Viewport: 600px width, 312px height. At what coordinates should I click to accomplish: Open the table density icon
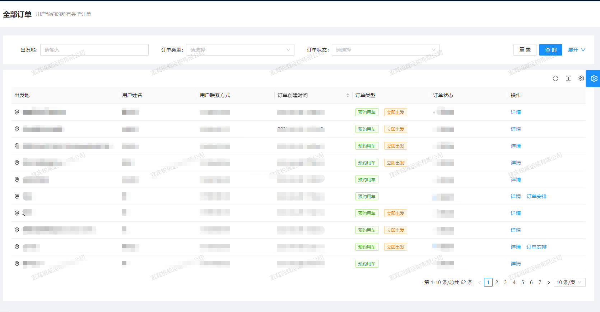point(568,78)
